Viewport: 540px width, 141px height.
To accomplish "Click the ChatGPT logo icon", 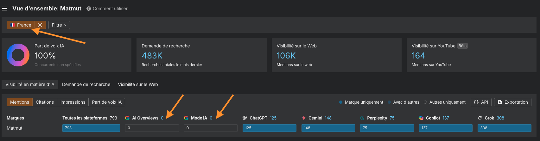I will coord(245,118).
